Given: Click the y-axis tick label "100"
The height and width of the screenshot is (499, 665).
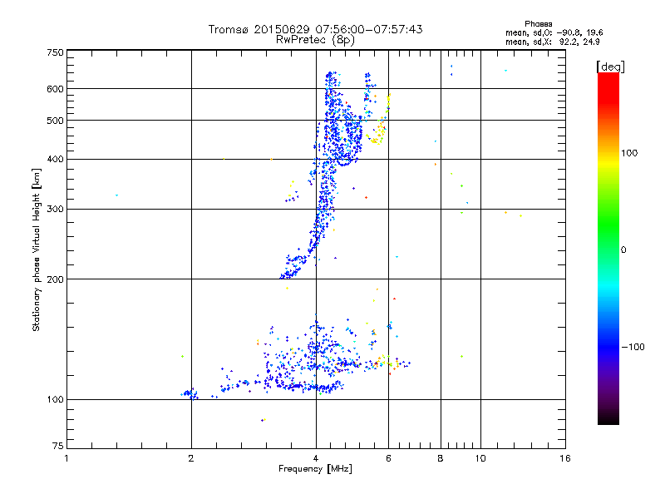Looking at the screenshot, I should pyautogui.click(x=55, y=400).
